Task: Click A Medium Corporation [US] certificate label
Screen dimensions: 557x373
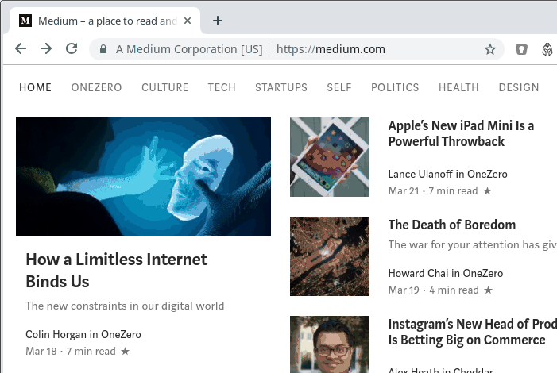Action: pos(189,49)
